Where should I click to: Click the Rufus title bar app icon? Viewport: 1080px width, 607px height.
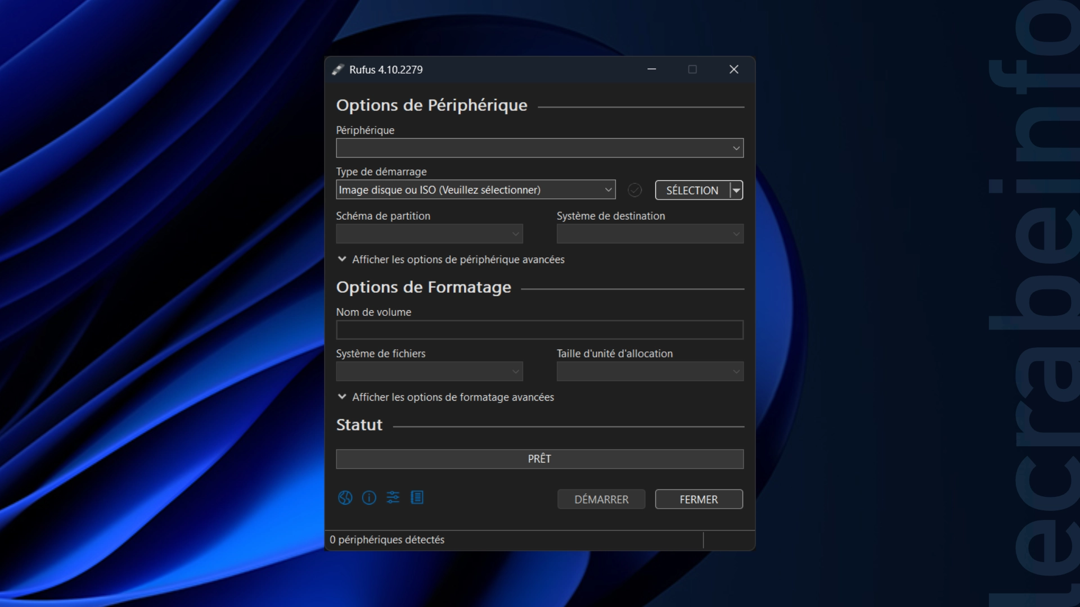[x=337, y=70]
